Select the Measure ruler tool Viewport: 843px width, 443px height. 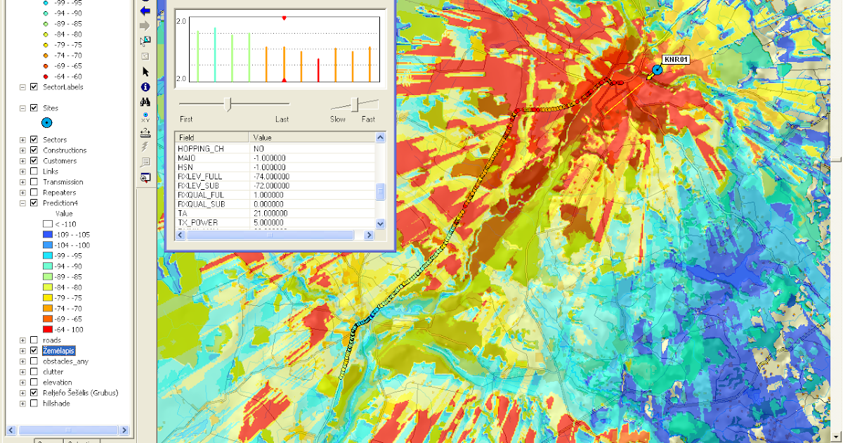(x=145, y=132)
